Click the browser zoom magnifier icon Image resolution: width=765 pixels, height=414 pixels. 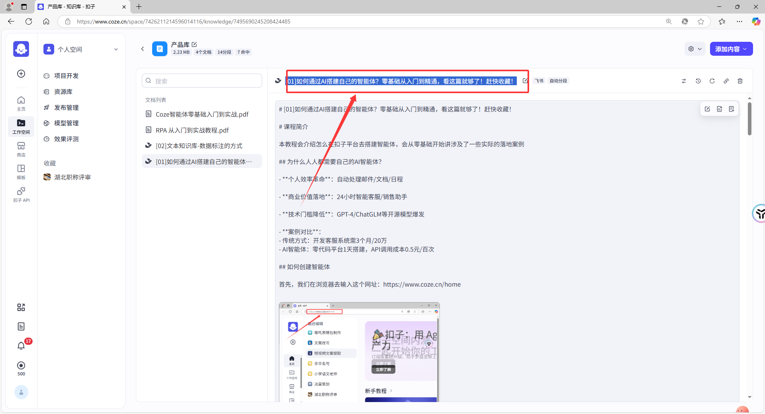[669, 21]
